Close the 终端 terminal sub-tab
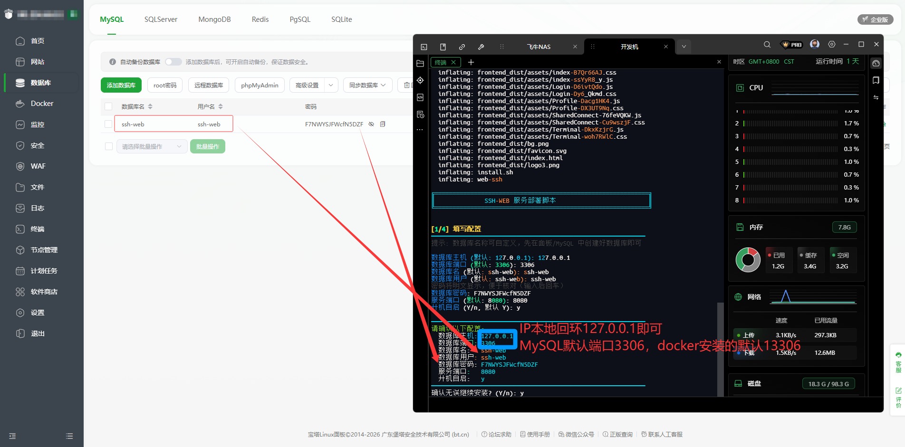 tap(453, 62)
